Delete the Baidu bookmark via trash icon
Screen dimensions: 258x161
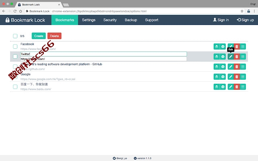(237, 87)
